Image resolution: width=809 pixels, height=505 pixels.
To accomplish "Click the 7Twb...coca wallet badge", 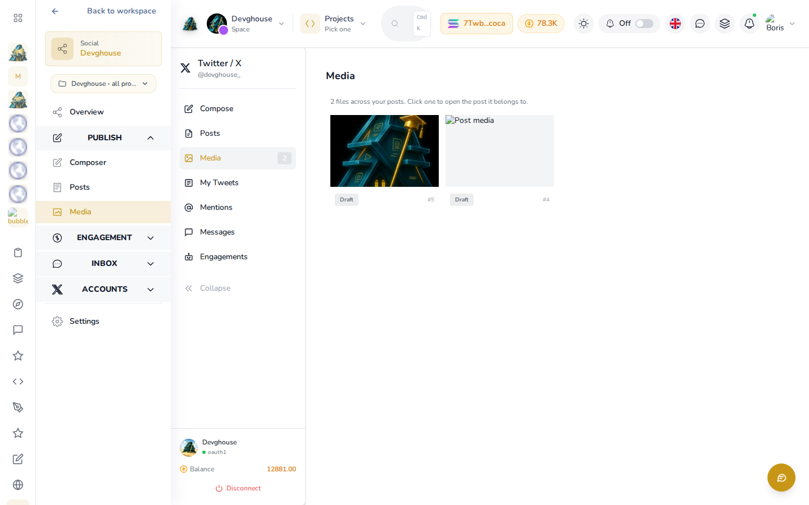I will (476, 24).
